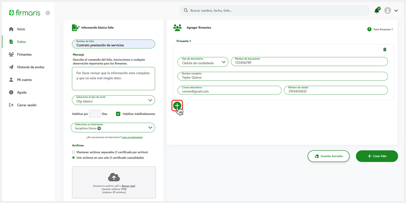The image size is (406, 203).
Task: Click the cloud upload icon
Action: [114, 177]
